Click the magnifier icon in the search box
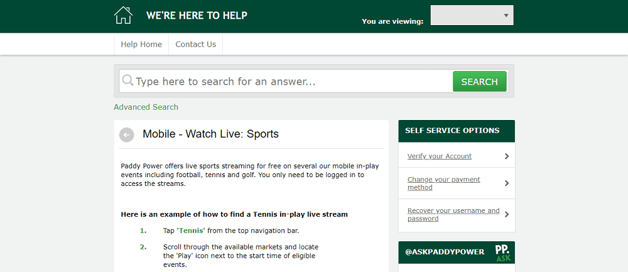 (x=127, y=80)
